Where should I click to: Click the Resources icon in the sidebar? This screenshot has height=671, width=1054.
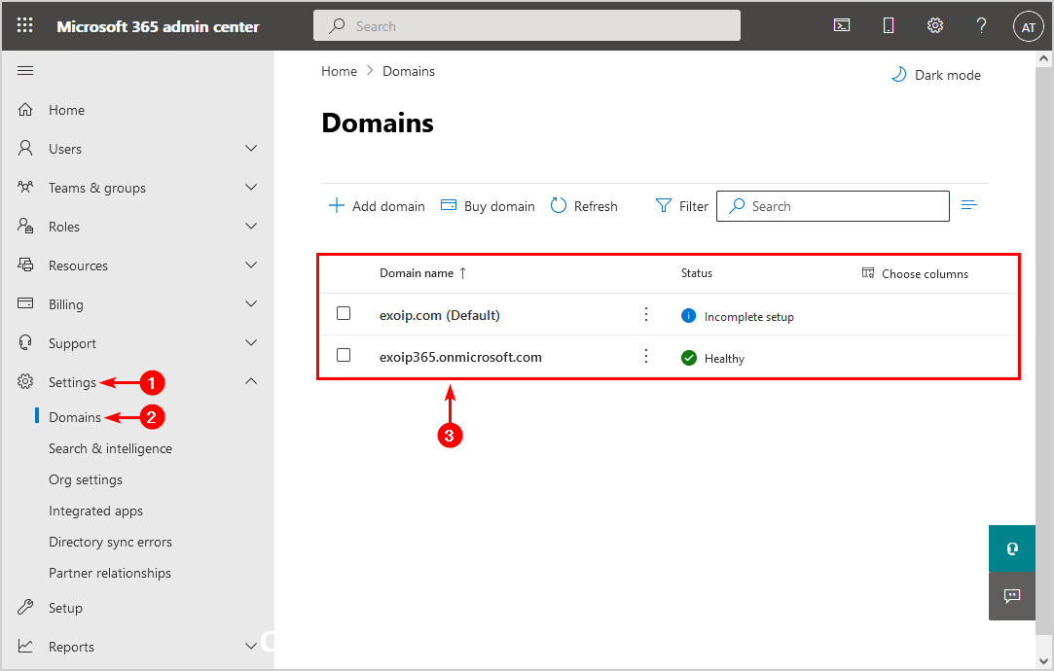coord(25,265)
